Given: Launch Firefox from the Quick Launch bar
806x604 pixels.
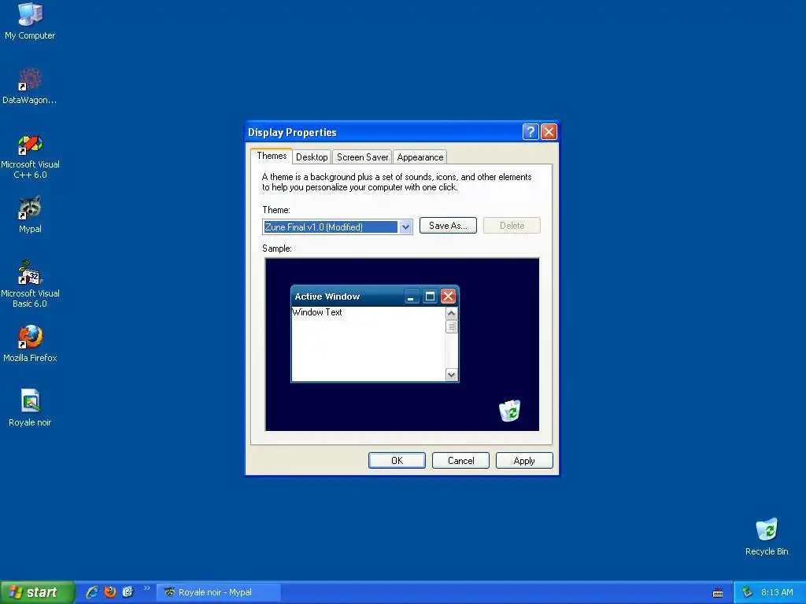Looking at the screenshot, I should tap(110, 592).
